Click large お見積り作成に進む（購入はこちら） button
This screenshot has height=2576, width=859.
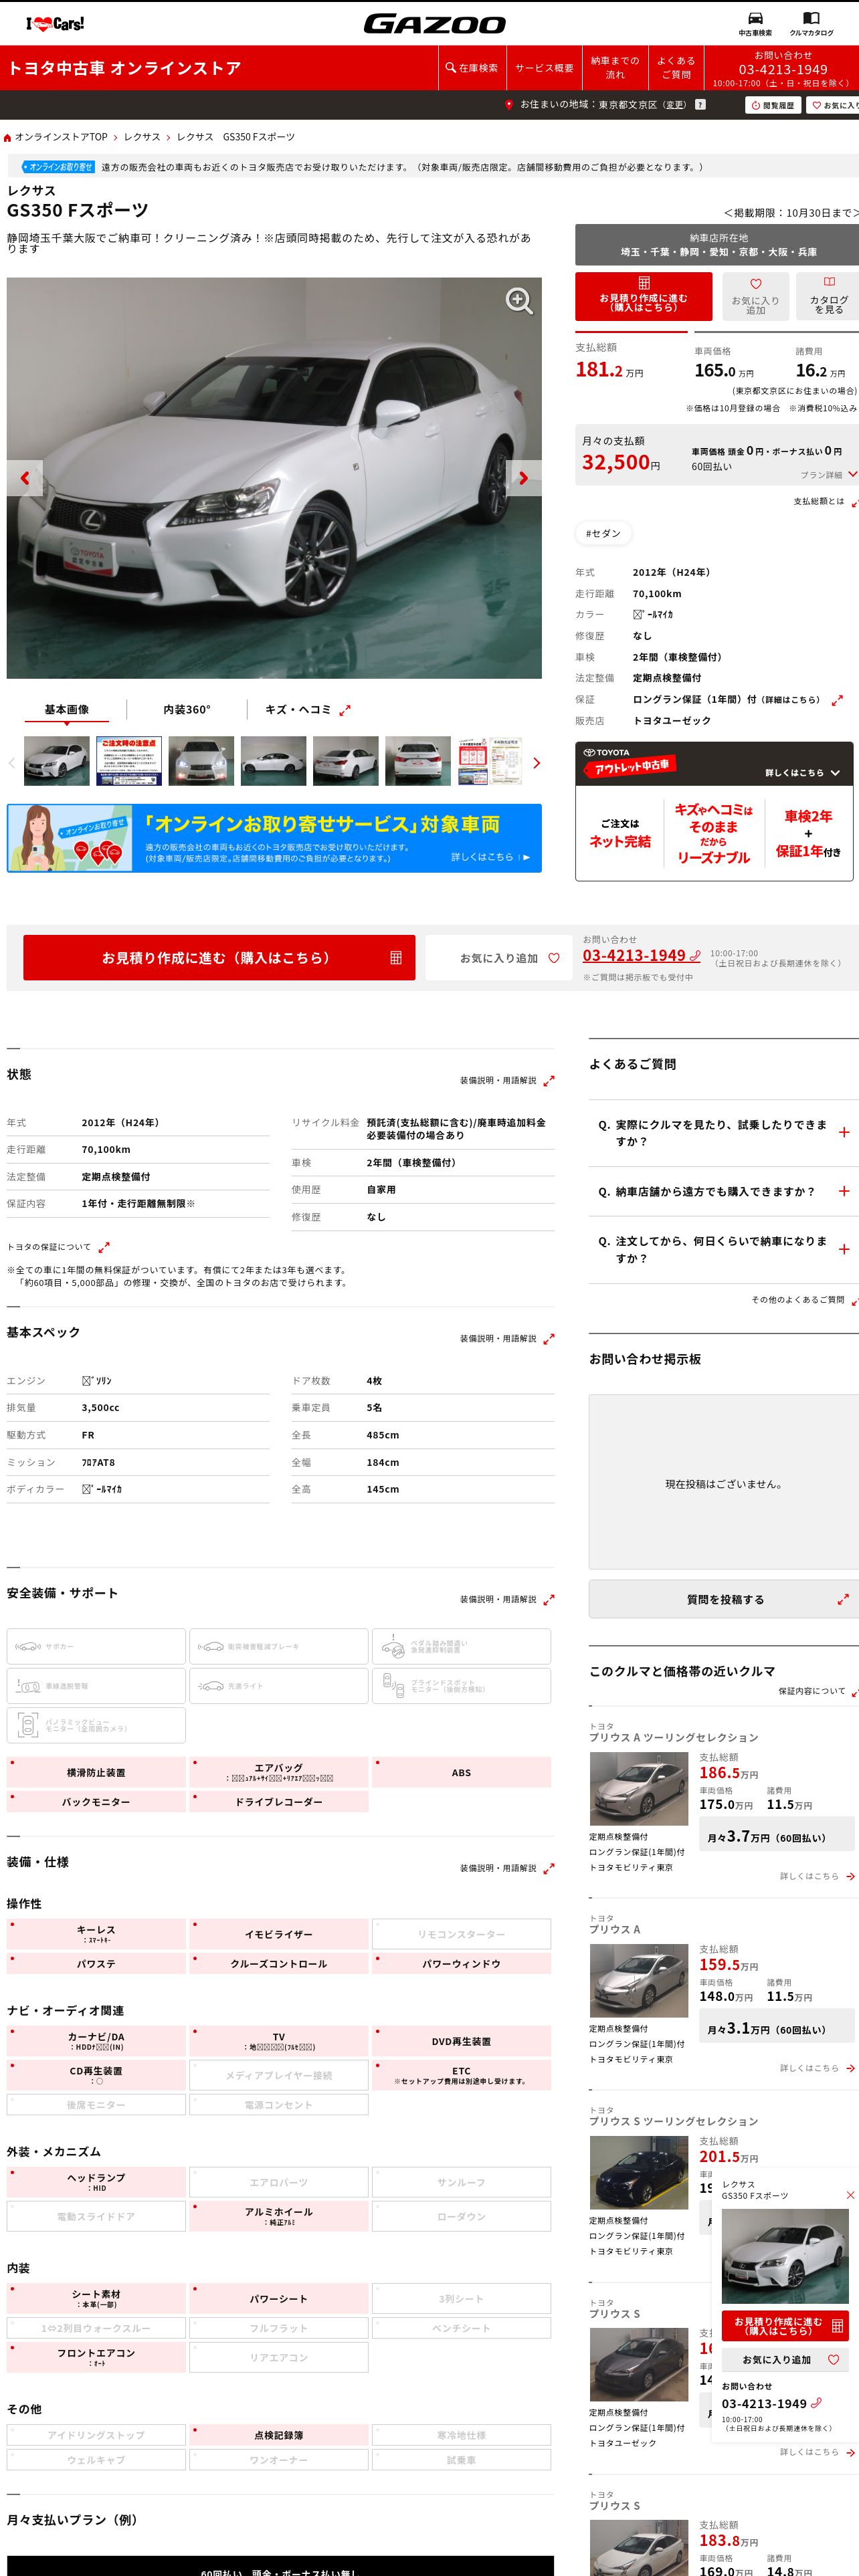tap(219, 958)
